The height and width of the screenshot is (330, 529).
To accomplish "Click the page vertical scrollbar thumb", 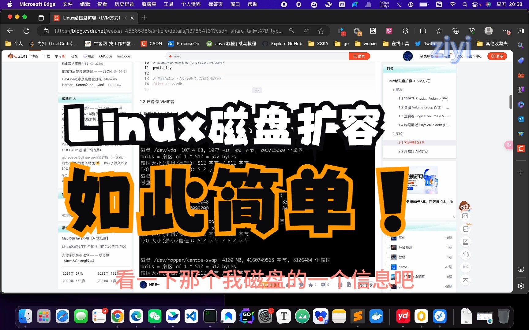I will [x=511, y=102].
